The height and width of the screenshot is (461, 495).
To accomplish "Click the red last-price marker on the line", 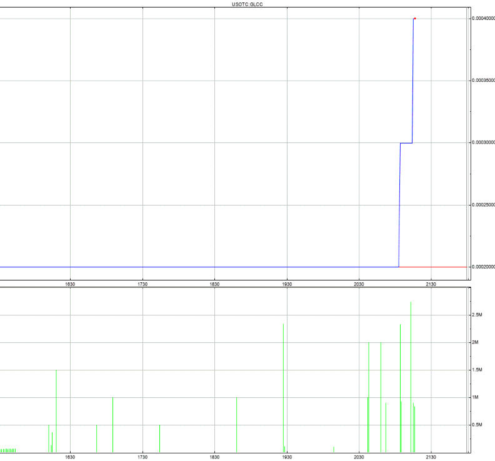I will [414, 19].
